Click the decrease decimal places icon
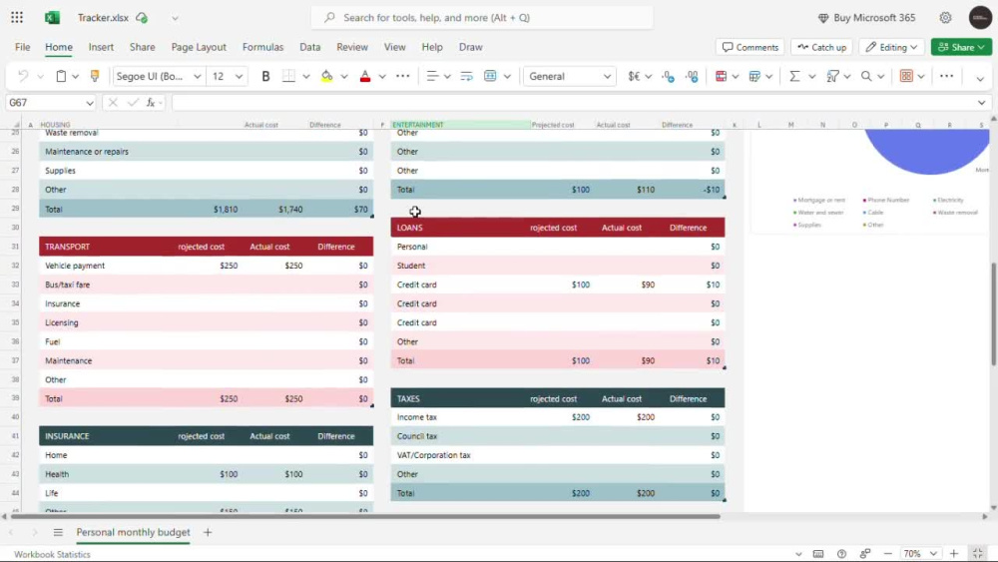 [x=668, y=77]
